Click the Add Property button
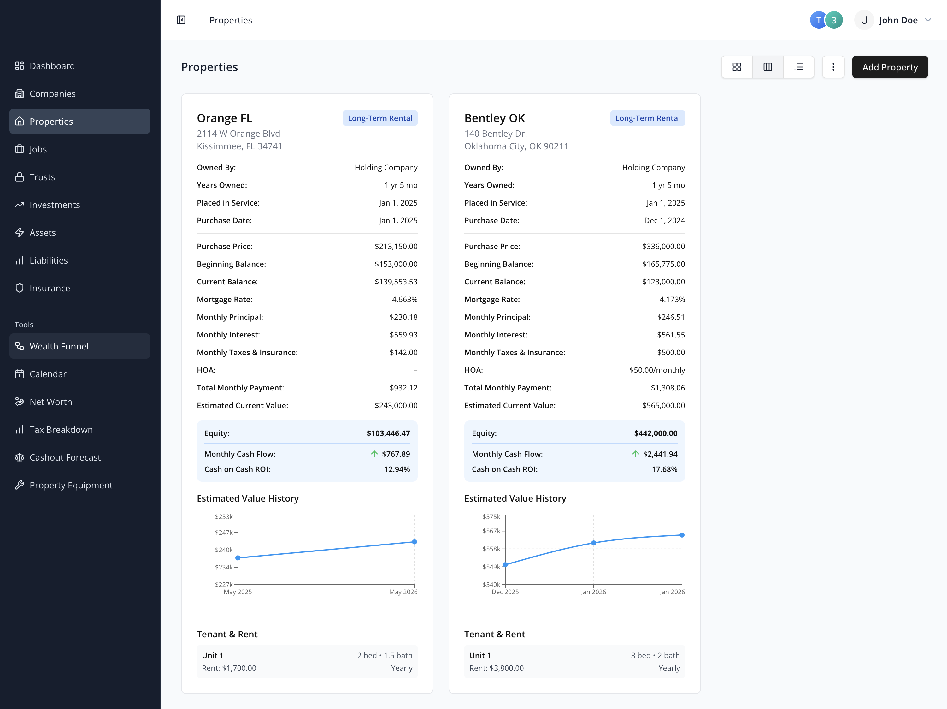Image resolution: width=947 pixels, height=709 pixels. point(890,67)
